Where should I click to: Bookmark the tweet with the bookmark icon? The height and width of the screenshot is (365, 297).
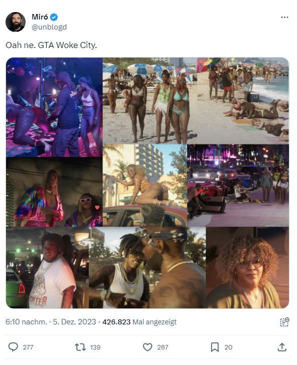click(215, 347)
